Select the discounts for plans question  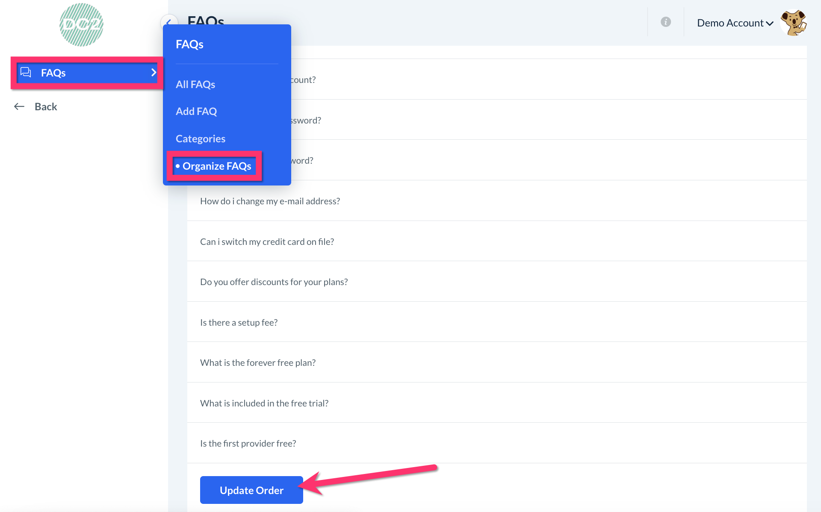(274, 282)
